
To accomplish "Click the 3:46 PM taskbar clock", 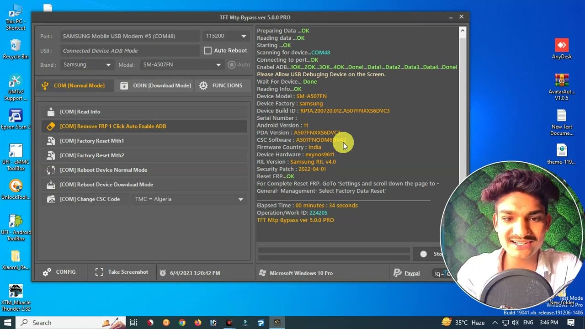I will click(x=549, y=323).
